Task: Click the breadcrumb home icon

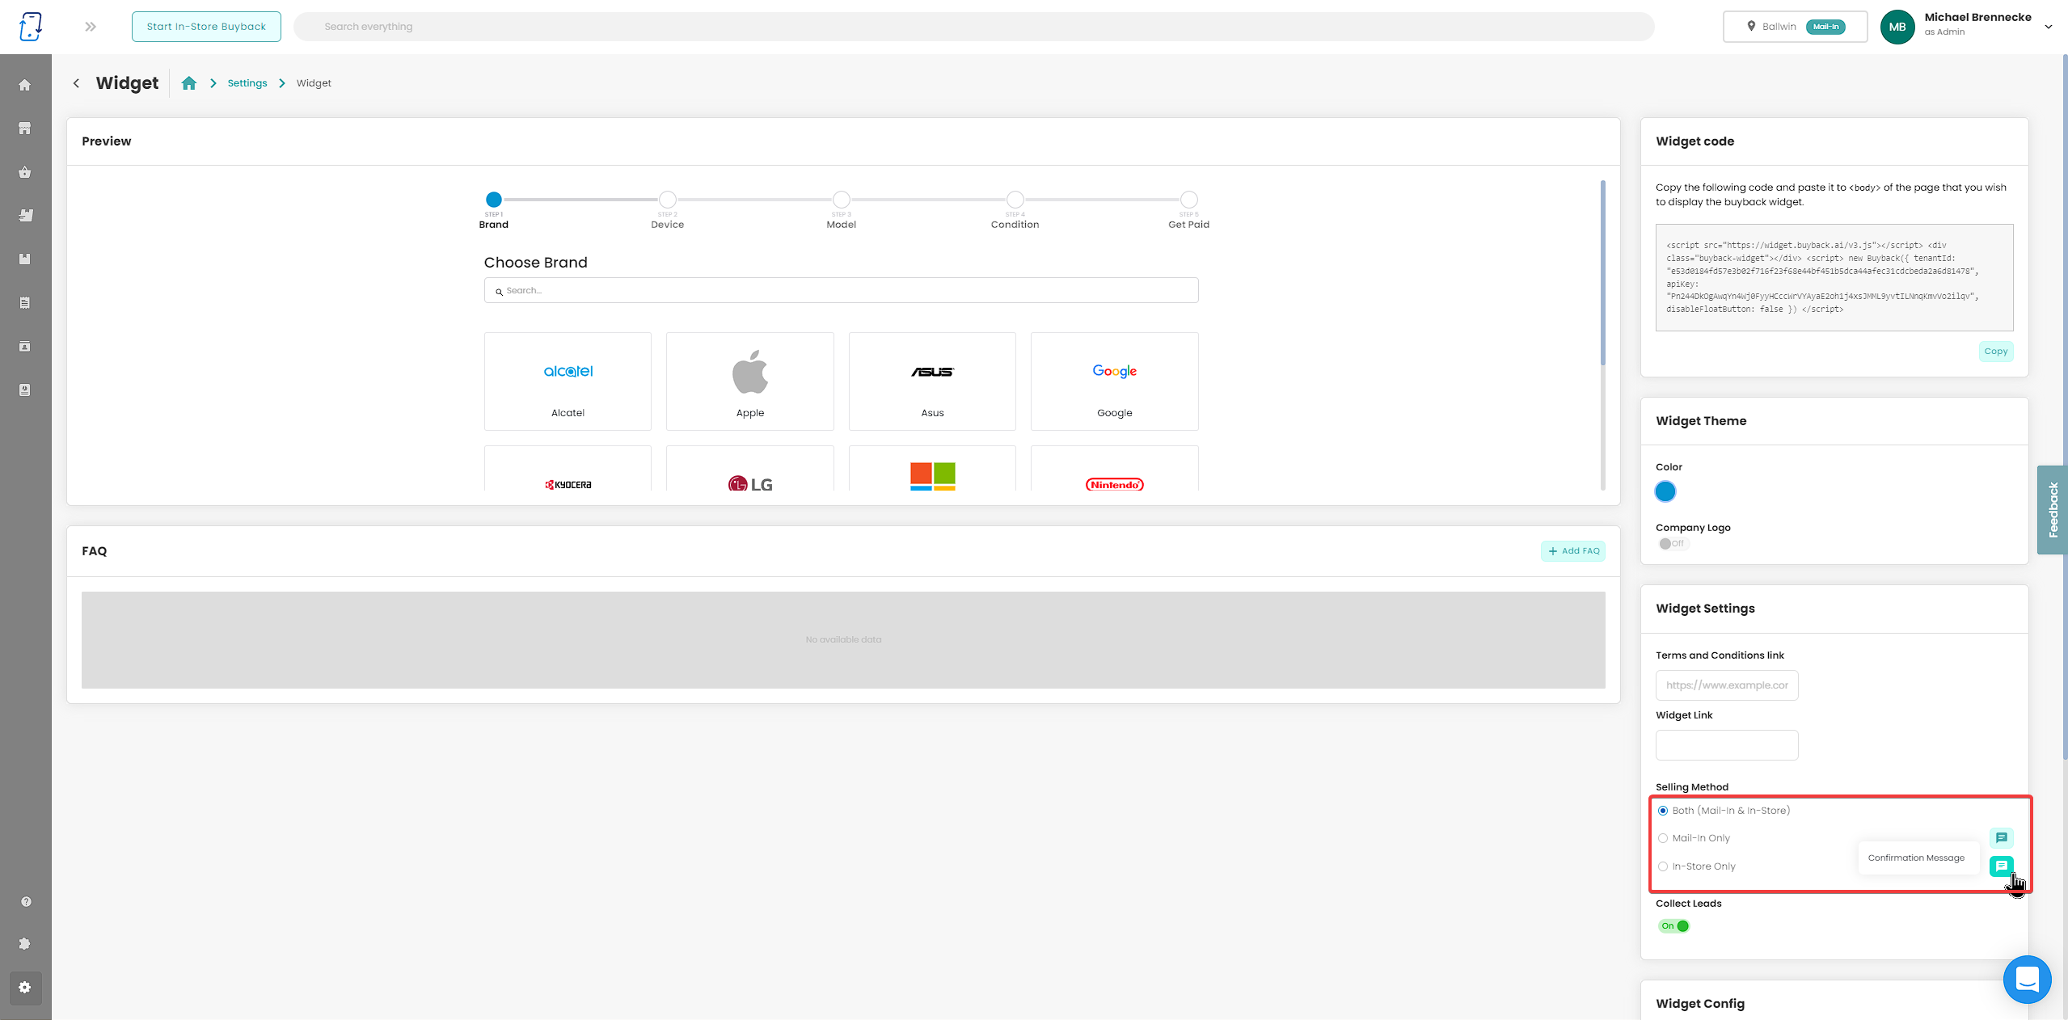Action: [189, 83]
